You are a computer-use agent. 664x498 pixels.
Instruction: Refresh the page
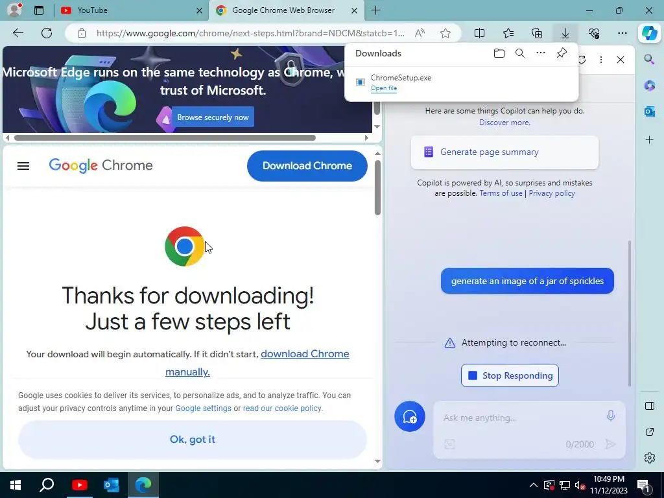point(47,33)
